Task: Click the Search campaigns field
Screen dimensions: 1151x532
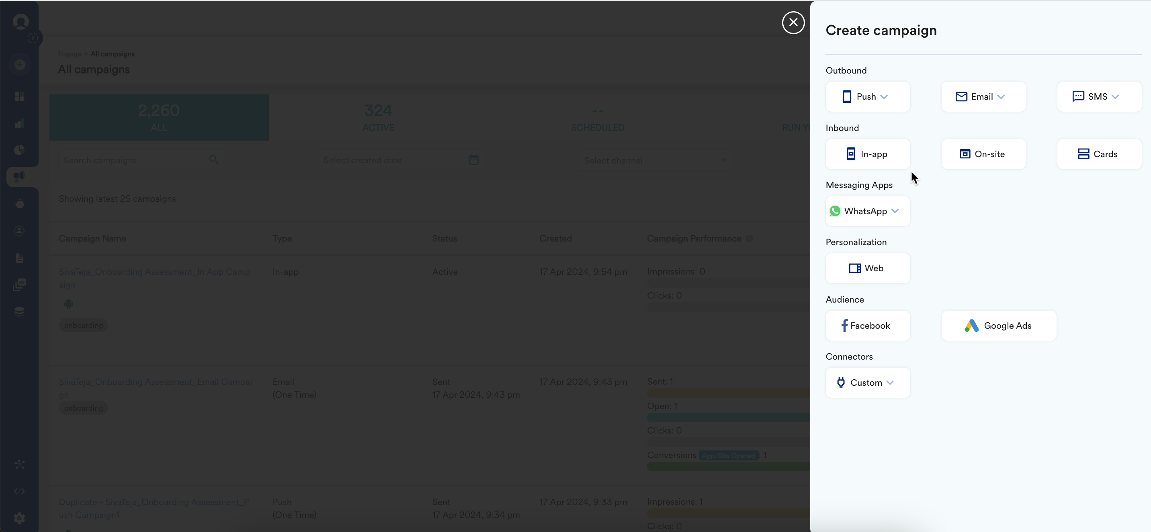Action: [x=134, y=160]
